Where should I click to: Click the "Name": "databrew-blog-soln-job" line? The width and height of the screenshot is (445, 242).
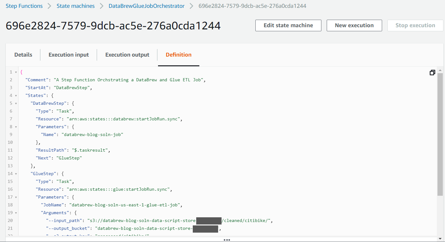click(x=82, y=134)
